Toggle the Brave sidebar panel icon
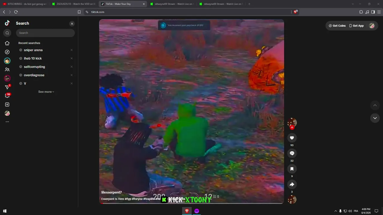 (x=373, y=12)
